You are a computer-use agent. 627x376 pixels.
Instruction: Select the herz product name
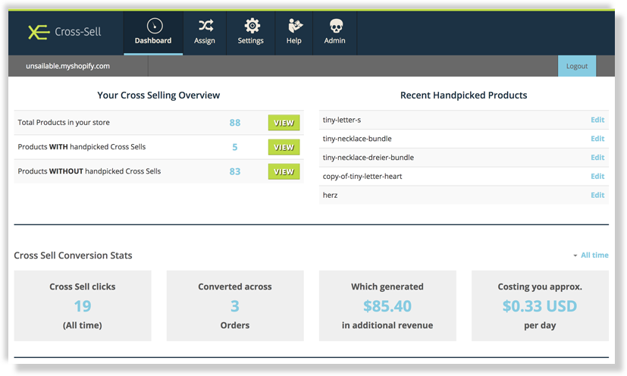point(331,195)
